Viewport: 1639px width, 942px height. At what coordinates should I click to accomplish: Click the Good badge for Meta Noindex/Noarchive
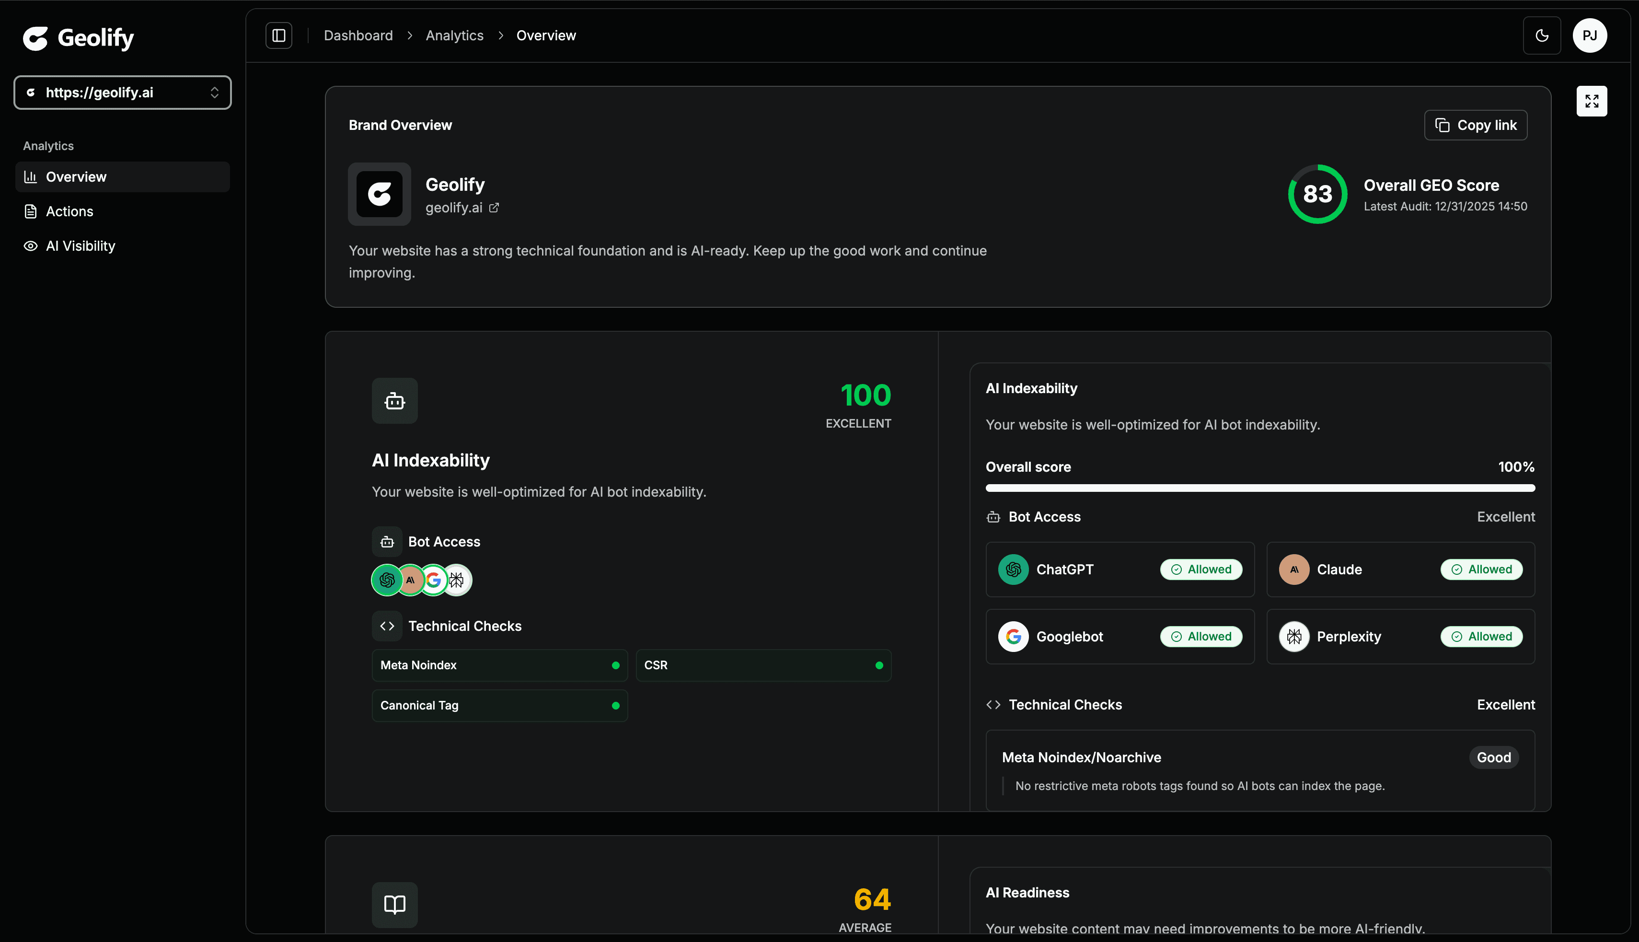click(1493, 757)
